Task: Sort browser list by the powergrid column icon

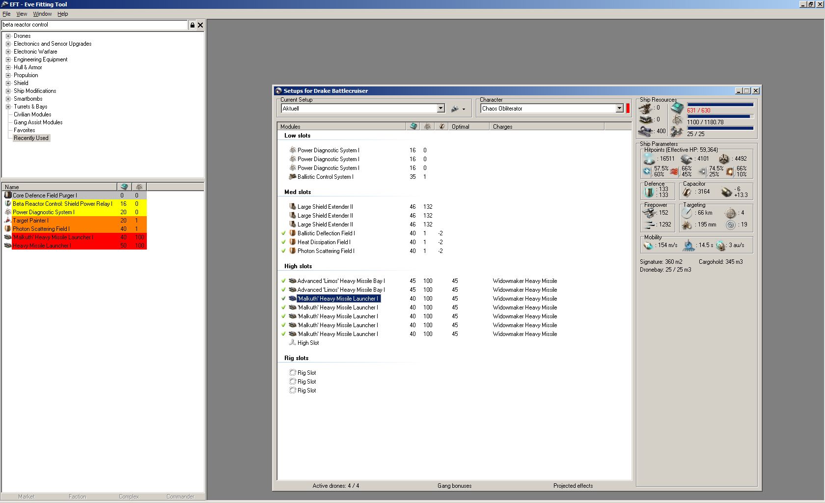Action: click(x=139, y=187)
